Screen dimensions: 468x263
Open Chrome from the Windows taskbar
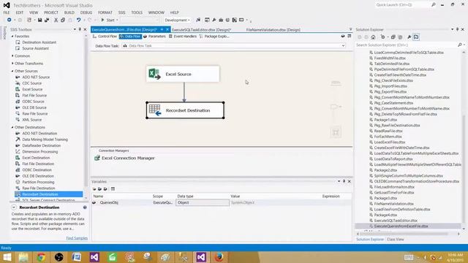41,257
